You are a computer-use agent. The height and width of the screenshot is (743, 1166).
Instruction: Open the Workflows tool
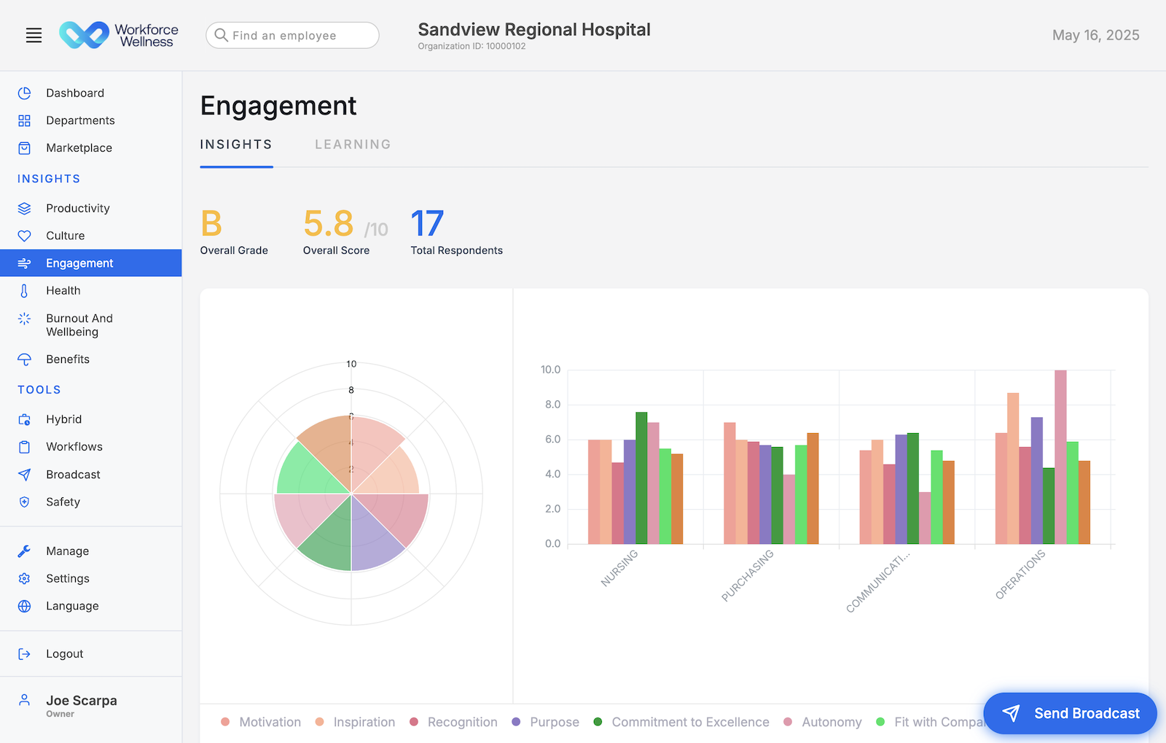(75, 446)
